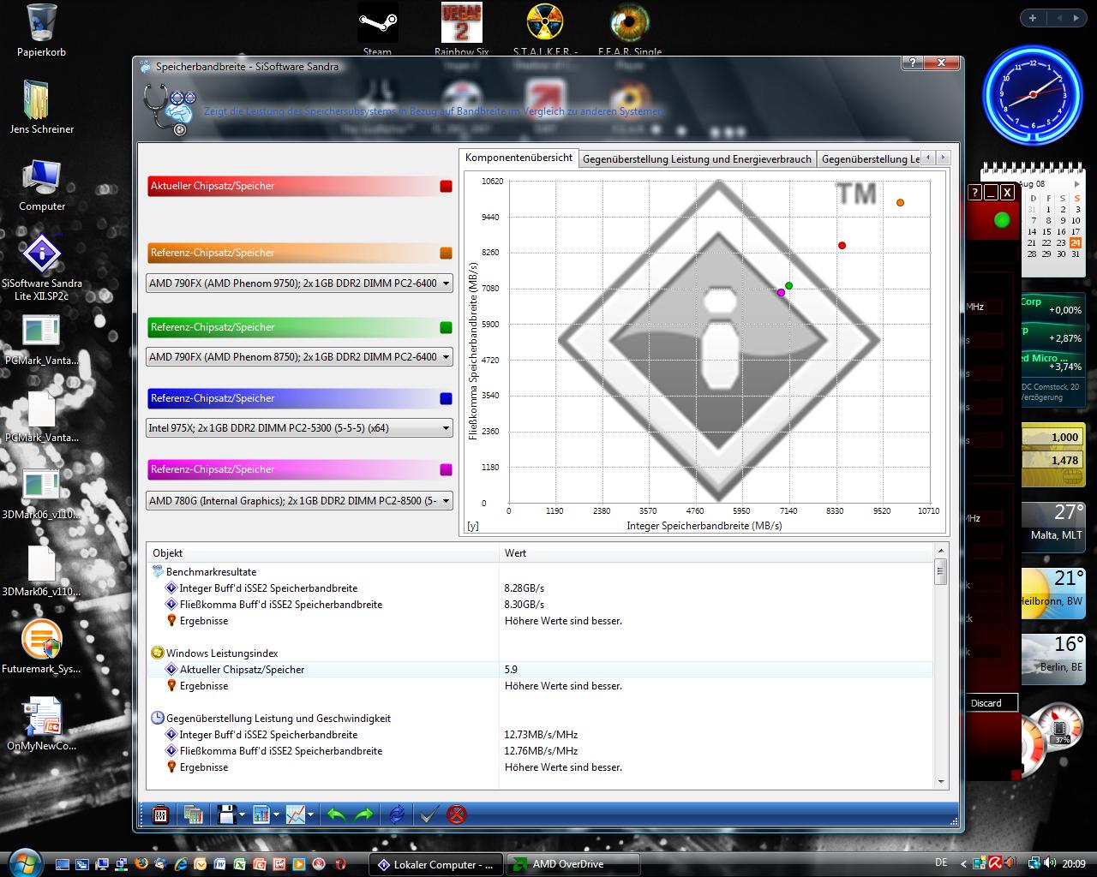Viewport: 1097px width, 877px height.
Task: Open the [y] axis selector below the chart
Action: click(x=472, y=526)
